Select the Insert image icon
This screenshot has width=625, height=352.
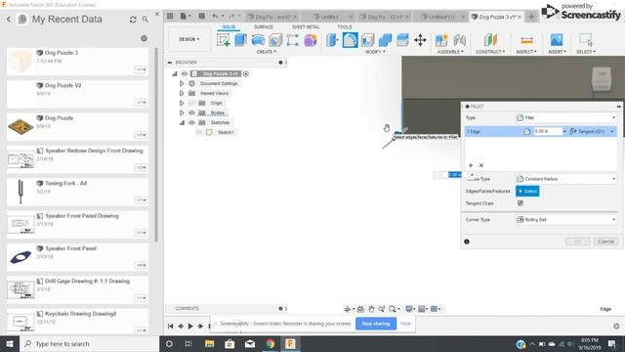click(x=557, y=40)
